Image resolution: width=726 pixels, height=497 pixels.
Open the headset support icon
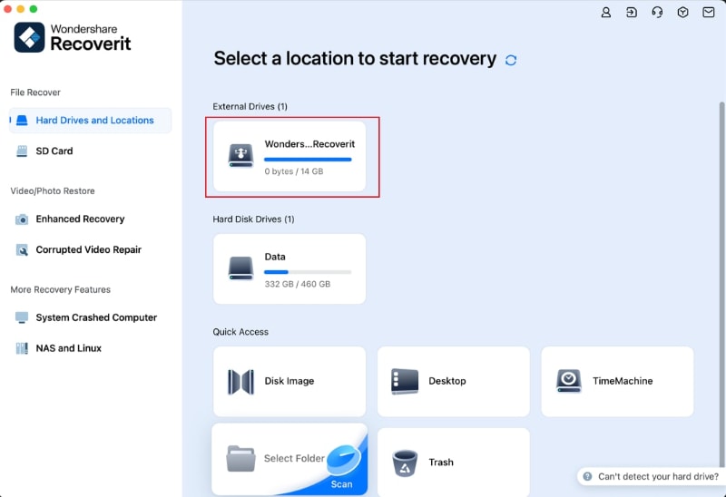(657, 13)
